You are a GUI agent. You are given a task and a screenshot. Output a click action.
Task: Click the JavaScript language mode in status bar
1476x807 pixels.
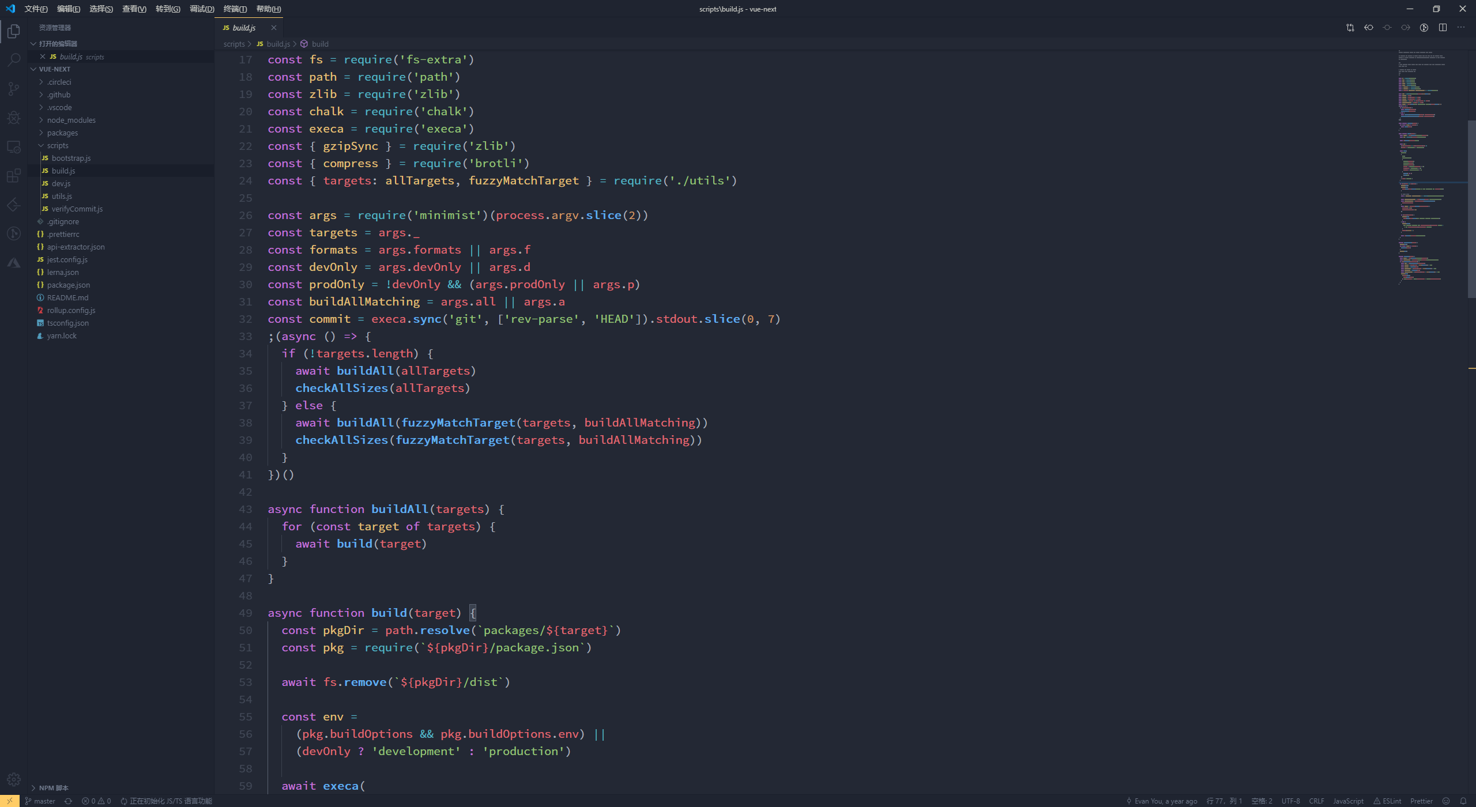(1348, 801)
